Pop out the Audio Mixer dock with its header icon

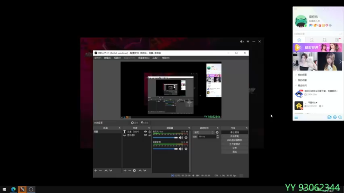(x=189, y=128)
